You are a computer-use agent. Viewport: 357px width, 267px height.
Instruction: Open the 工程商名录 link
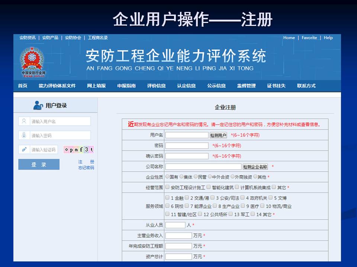click(98, 38)
